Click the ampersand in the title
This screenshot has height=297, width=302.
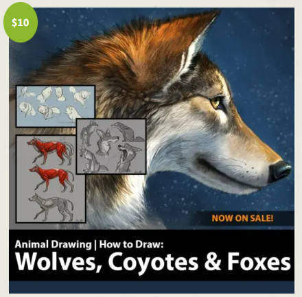click(213, 262)
